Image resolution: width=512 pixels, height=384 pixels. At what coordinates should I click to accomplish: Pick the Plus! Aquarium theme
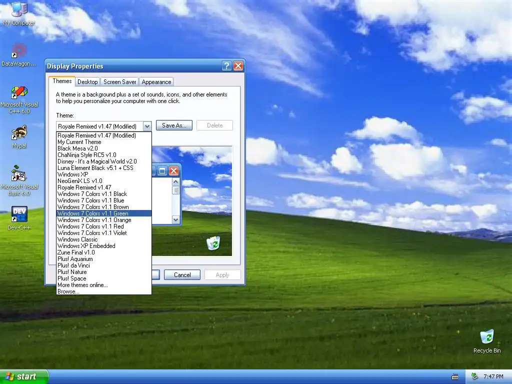104,259
